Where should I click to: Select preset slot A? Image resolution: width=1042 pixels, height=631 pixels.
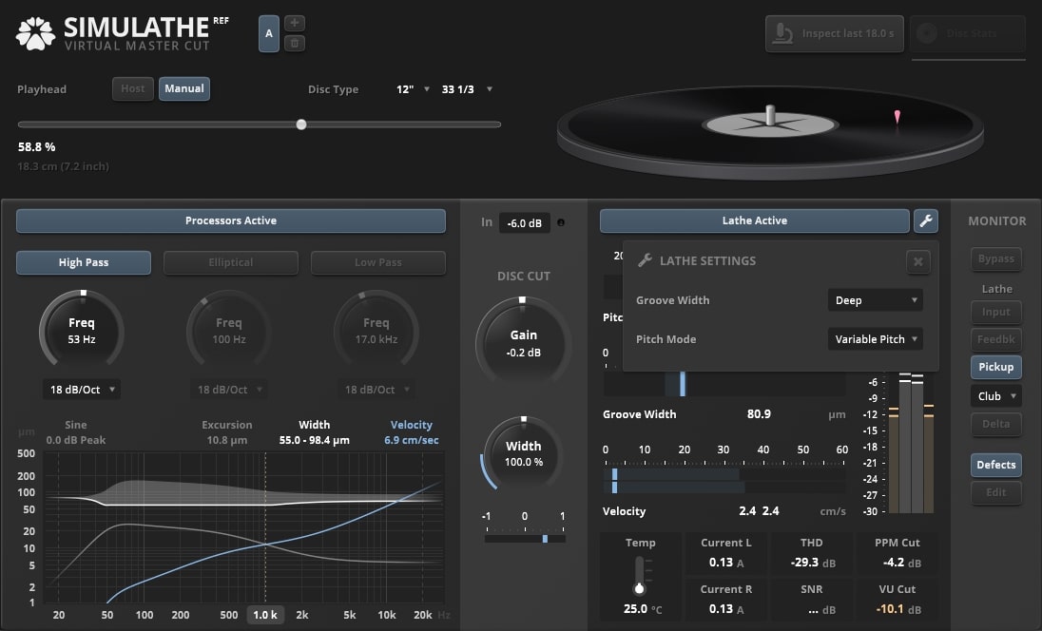click(x=269, y=33)
